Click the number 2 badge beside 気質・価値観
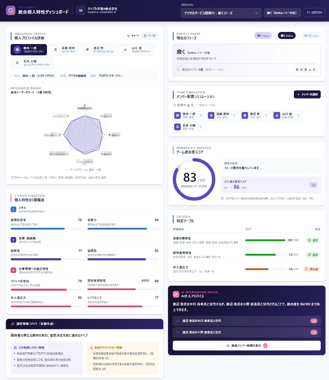The image size is (329, 380). click(14, 240)
